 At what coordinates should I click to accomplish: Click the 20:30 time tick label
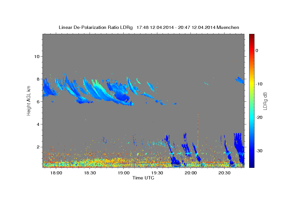(x=225, y=173)
